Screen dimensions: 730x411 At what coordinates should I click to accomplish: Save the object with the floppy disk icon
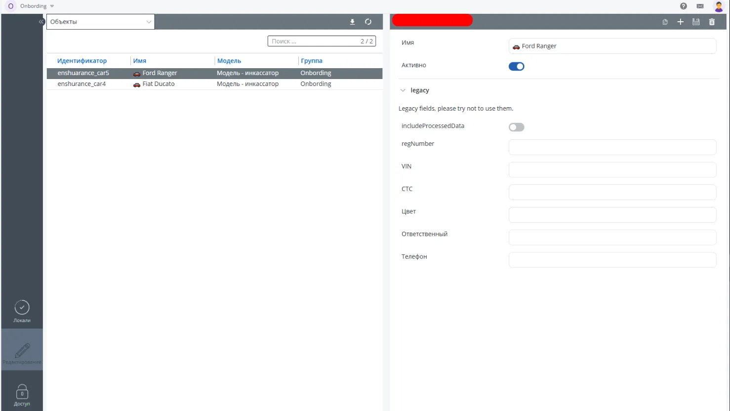[696, 22]
